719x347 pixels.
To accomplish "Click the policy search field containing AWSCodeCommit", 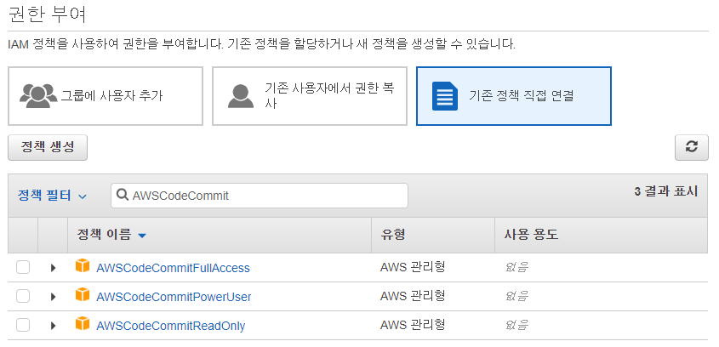I will point(260,196).
